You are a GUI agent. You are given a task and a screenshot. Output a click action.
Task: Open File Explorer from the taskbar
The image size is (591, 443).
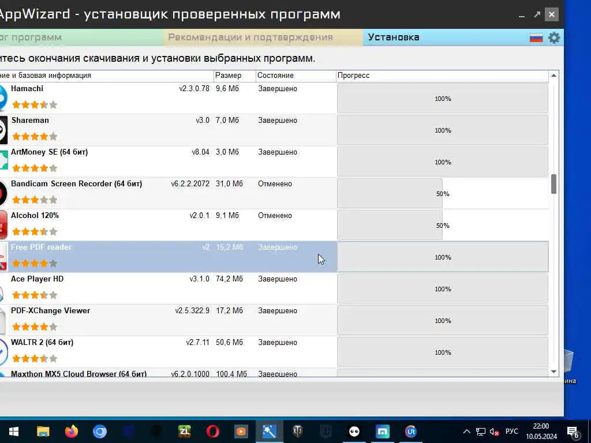43,431
